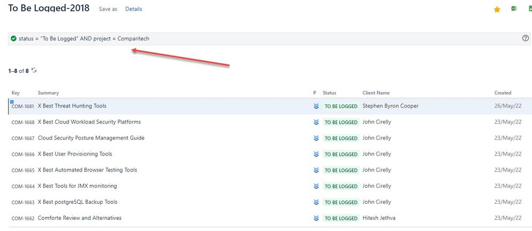This screenshot has height=231, width=532.
Task: Click client name Hitesh Jethva
Action: (x=378, y=218)
